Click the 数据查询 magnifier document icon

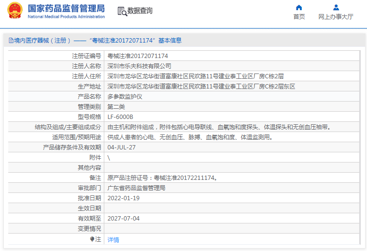(x=122, y=11)
